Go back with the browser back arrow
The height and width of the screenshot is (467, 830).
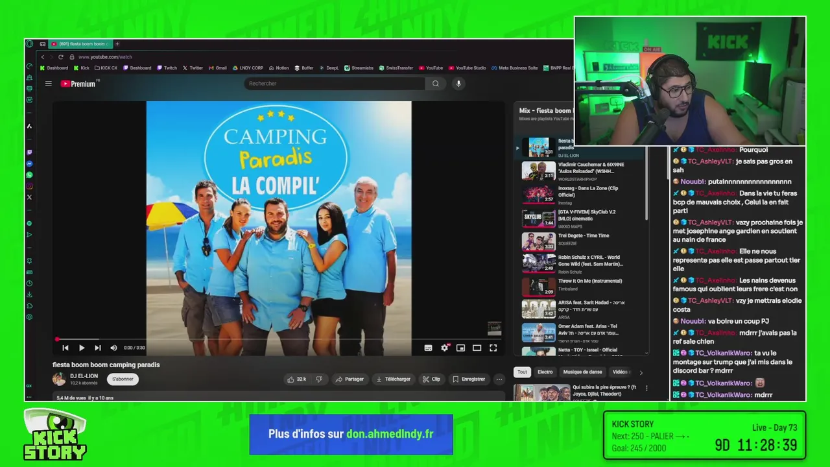[x=43, y=57]
